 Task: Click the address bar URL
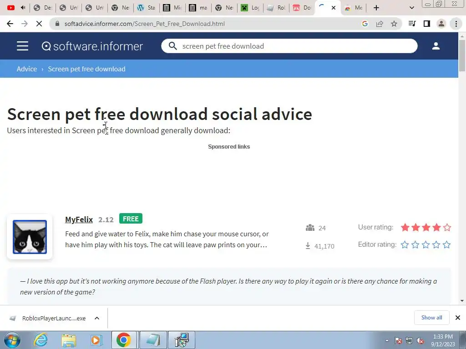[x=144, y=24]
